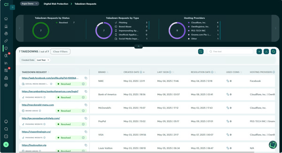This screenshot has height=153, width=282.
Task: Copy the facebook.com profile URL
Action: 86,78
